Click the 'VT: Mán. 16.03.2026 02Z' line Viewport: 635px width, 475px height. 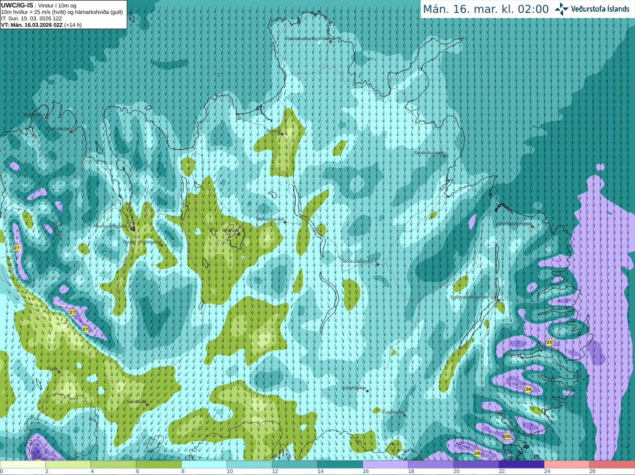click(32, 25)
